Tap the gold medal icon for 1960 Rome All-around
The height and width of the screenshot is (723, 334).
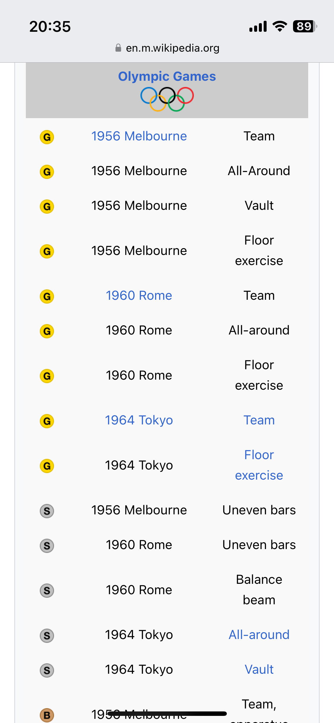coord(47,331)
